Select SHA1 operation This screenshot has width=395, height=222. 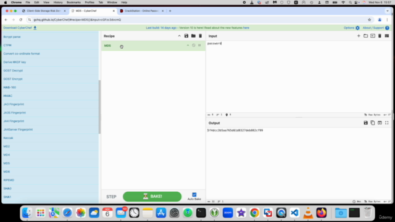click(x=50, y=197)
